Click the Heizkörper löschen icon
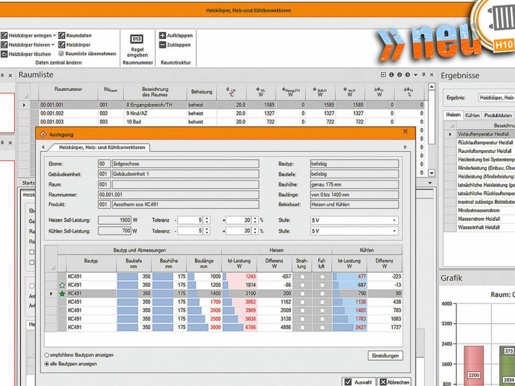 5,53
